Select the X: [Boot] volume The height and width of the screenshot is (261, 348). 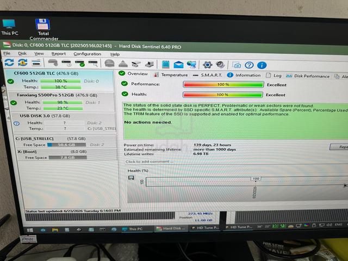click(x=66, y=154)
